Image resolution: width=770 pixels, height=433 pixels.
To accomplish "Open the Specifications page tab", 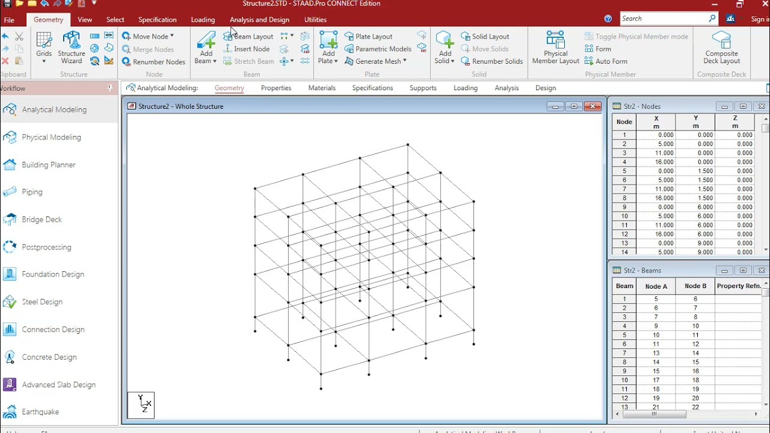I will pos(372,88).
